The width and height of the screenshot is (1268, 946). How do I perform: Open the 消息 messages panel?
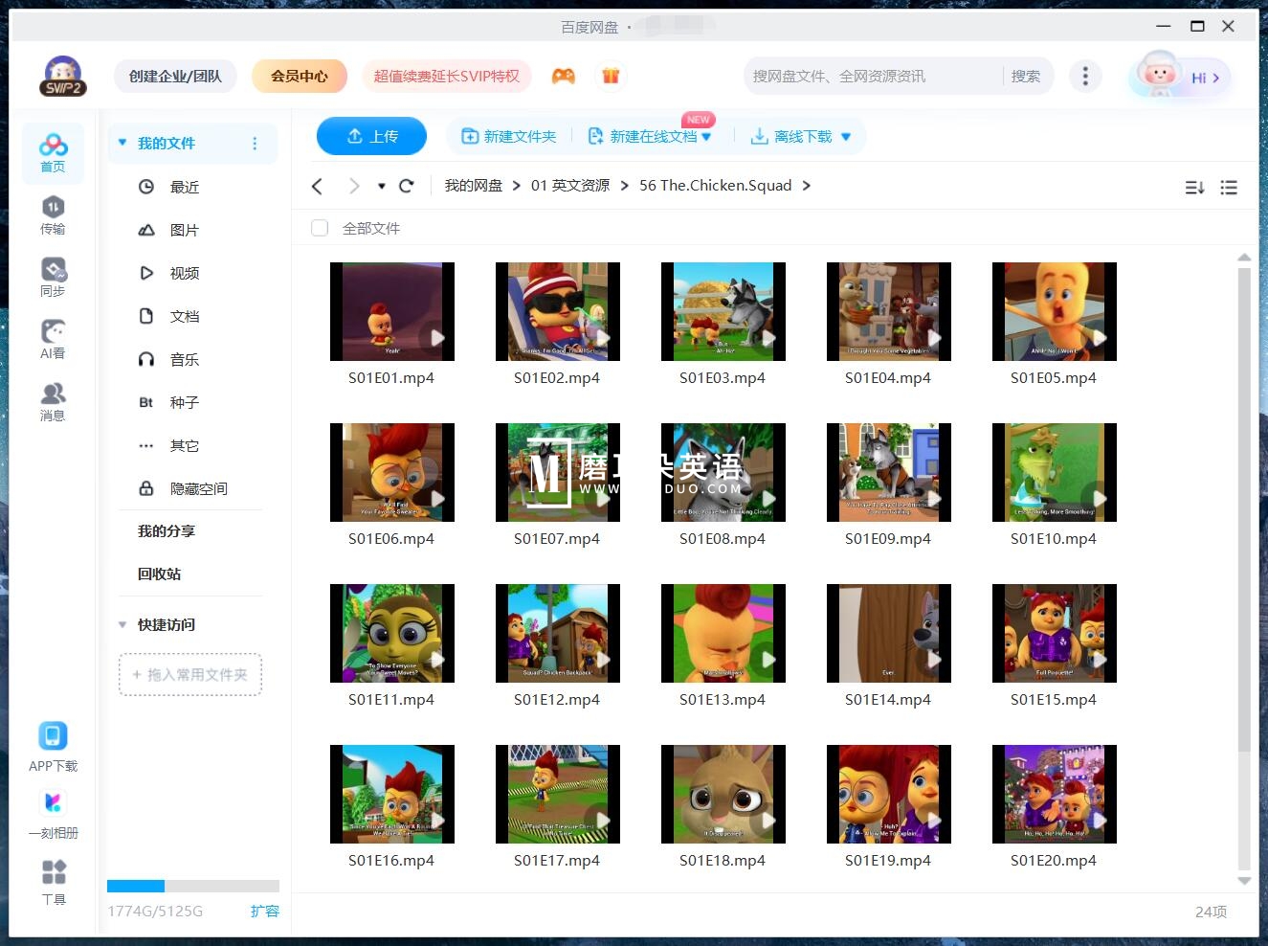click(x=53, y=399)
